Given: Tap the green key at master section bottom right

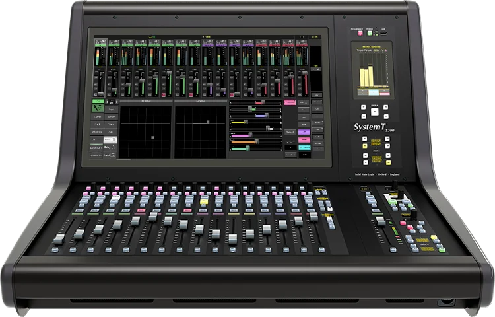Looking at the screenshot, I should click(x=442, y=250).
